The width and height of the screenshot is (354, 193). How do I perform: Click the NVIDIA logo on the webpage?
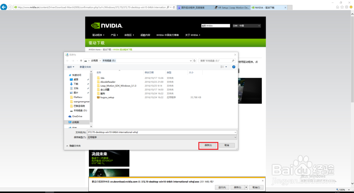[x=107, y=25]
